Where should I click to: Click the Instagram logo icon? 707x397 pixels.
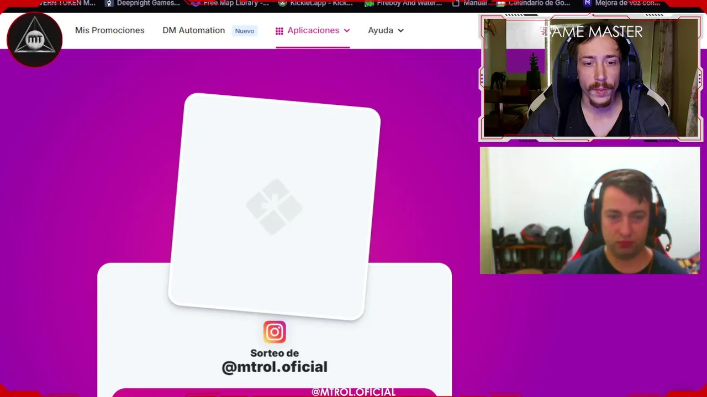(x=275, y=332)
